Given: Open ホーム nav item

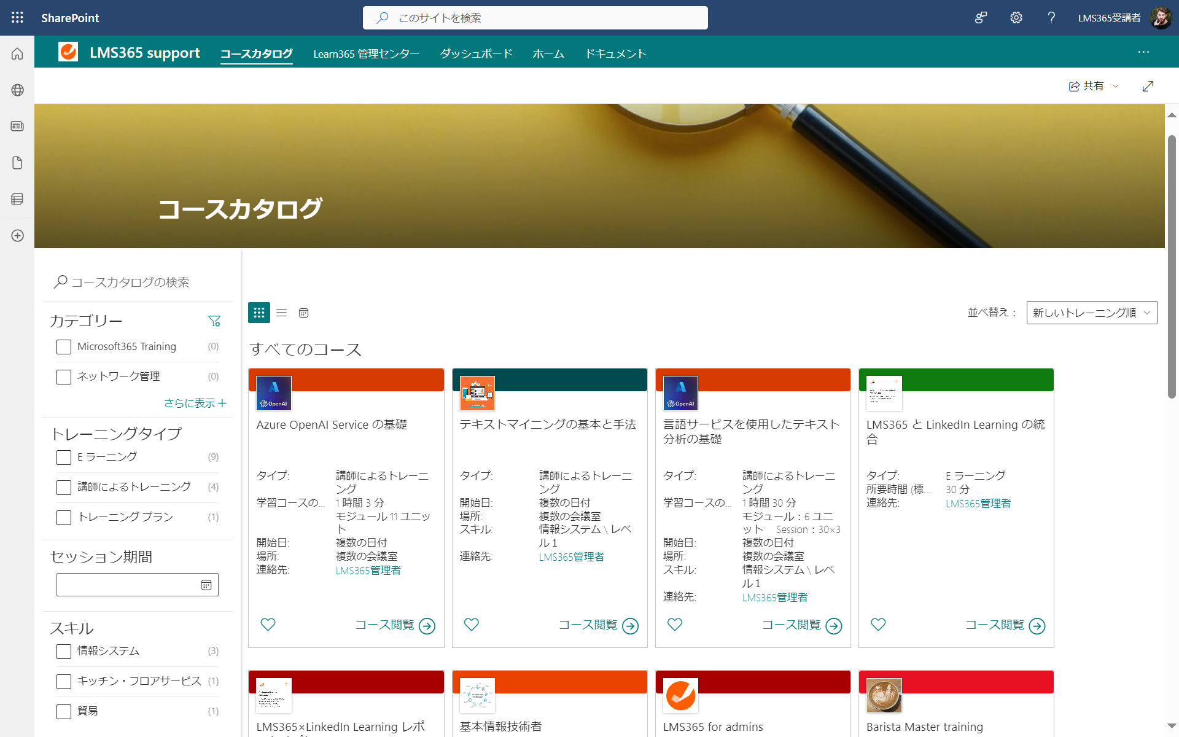Looking at the screenshot, I should tap(548, 53).
